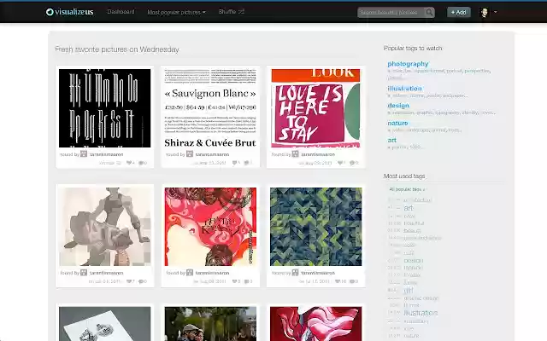This screenshot has width=547, height=341.
Task: Open comments on pale woman figure illustration
Action: (143, 281)
